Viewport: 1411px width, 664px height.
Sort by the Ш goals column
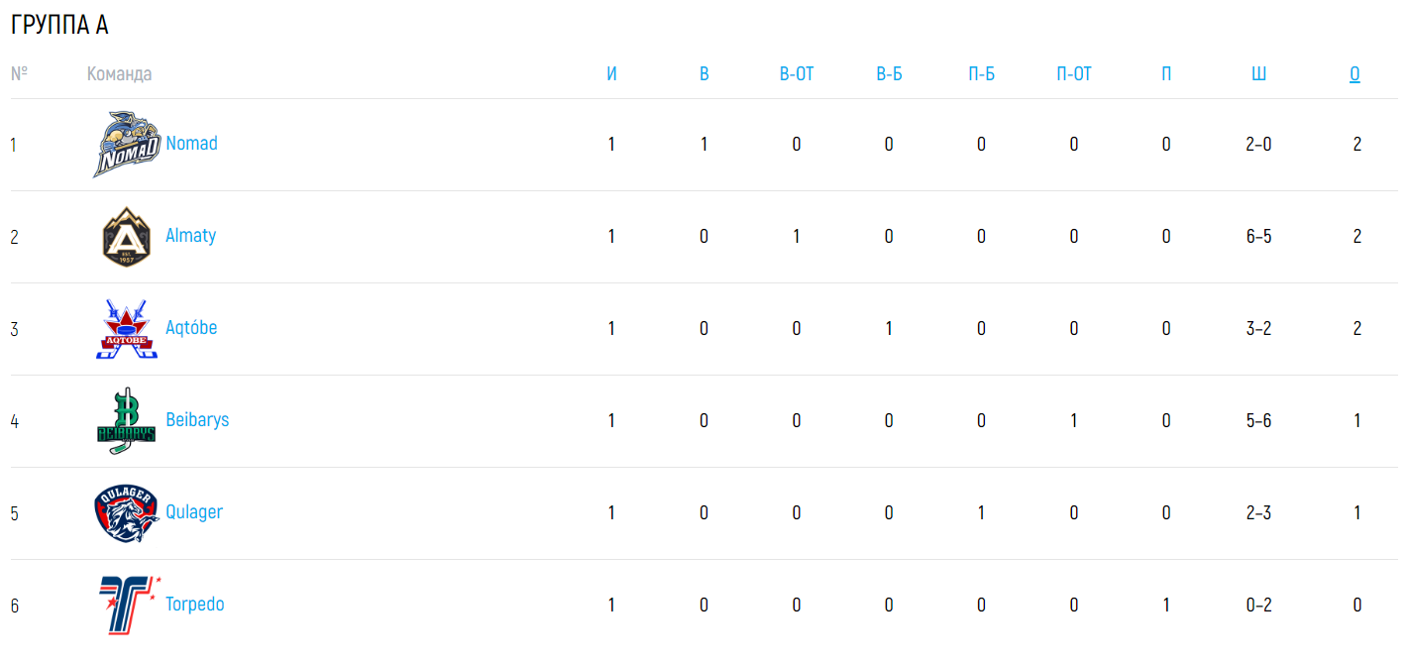1258,74
